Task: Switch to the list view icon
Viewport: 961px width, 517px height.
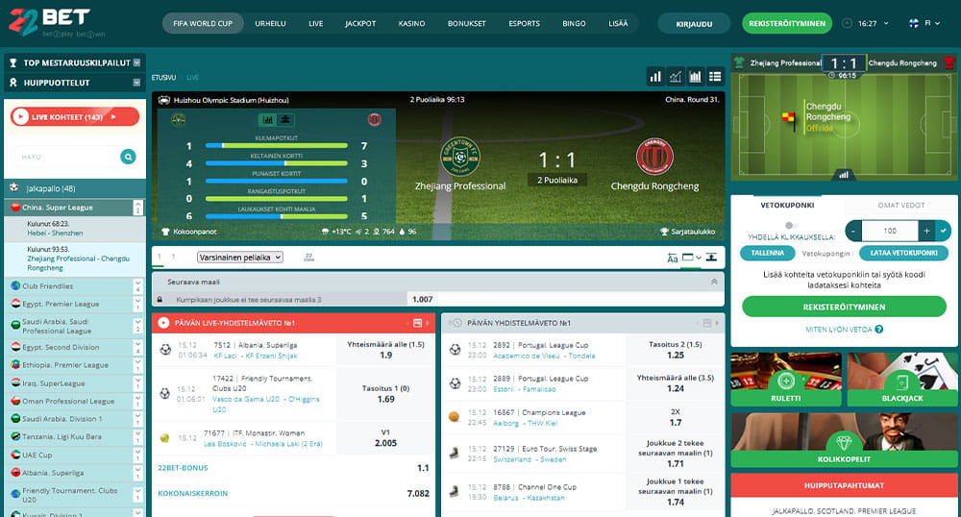Action: pyautogui.click(x=715, y=77)
